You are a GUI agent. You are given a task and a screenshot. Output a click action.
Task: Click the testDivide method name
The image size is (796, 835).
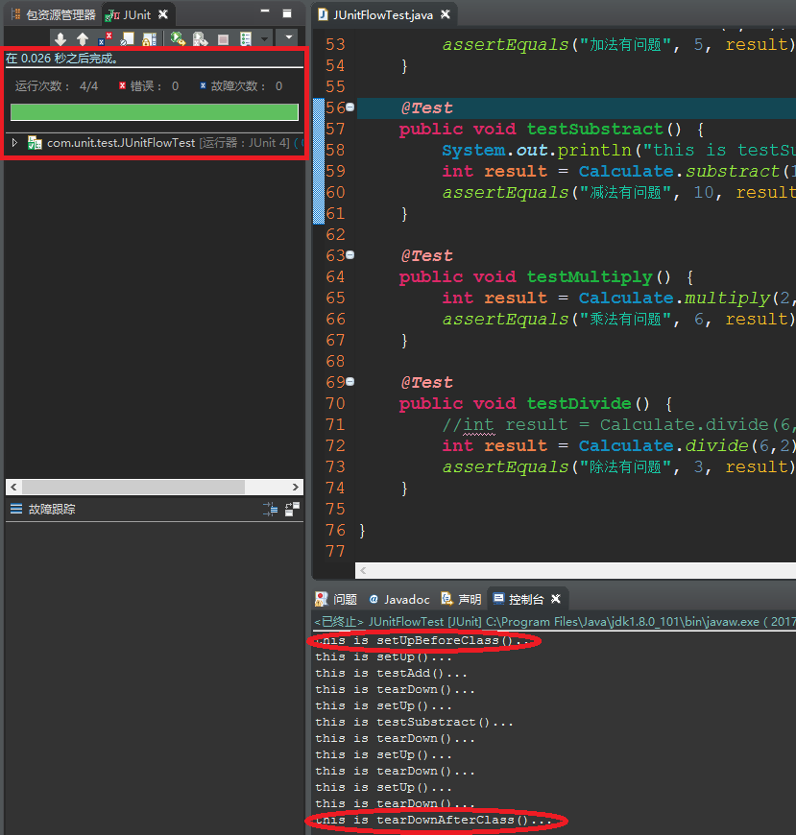tap(579, 403)
